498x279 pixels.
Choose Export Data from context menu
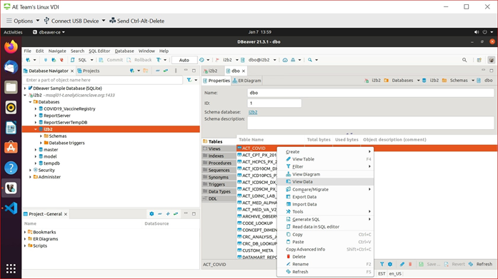pos(325,196)
